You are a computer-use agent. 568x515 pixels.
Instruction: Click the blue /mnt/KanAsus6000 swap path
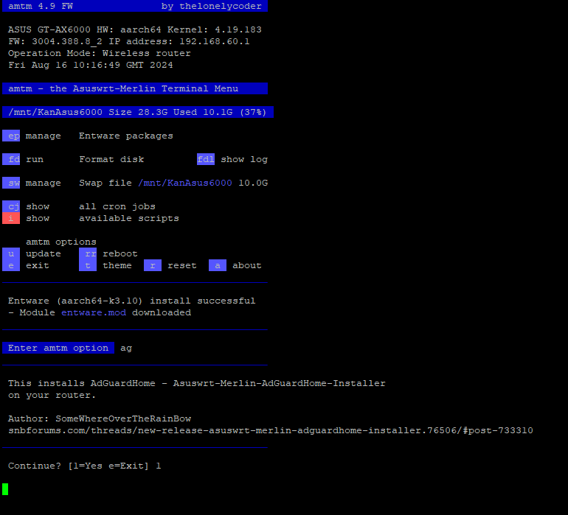point(185,183)
